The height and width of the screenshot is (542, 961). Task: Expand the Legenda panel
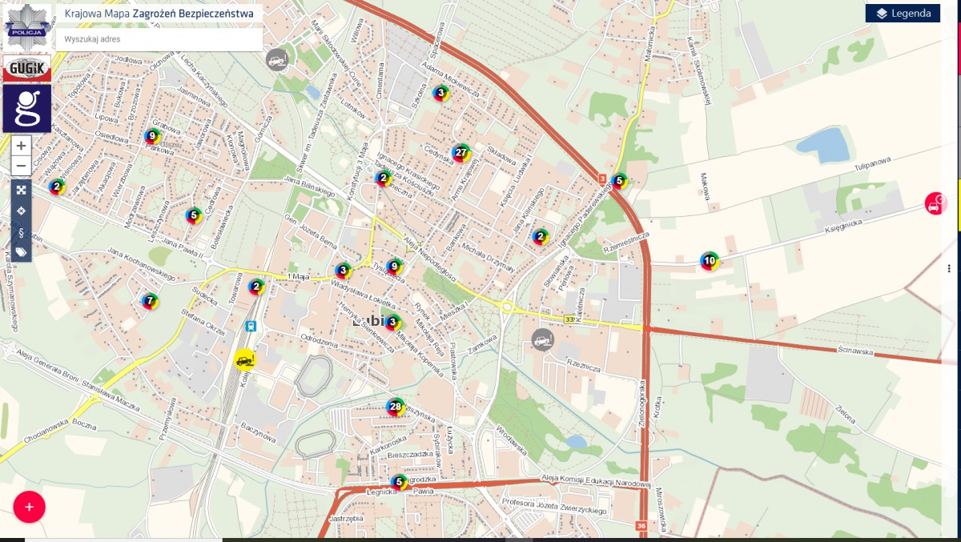coord(903,13)
